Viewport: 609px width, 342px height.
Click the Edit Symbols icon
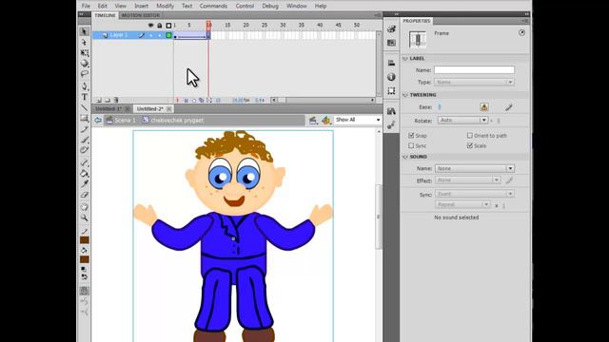tap(325, 121)
